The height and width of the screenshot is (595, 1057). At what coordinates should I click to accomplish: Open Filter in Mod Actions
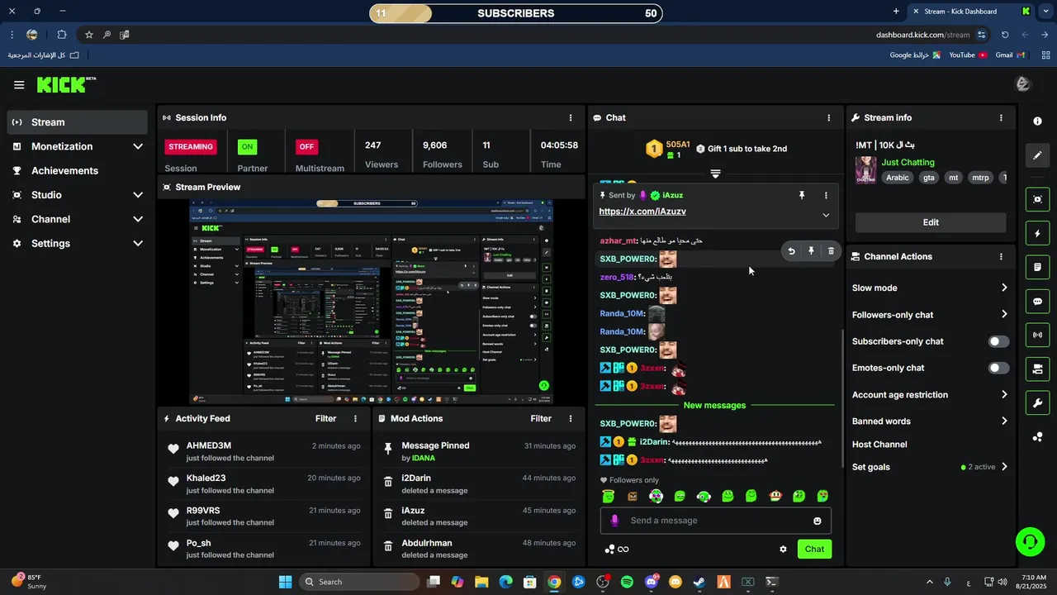point(541,419)
